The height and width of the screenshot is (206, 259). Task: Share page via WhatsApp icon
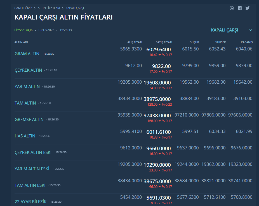pos(232,8)
